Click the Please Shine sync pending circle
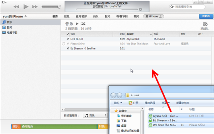 tap(63, 44)
